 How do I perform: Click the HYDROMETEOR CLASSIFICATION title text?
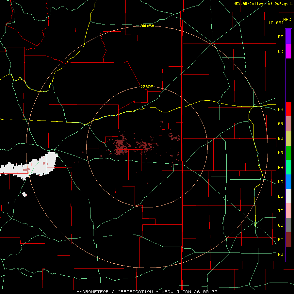coord(115,292)
